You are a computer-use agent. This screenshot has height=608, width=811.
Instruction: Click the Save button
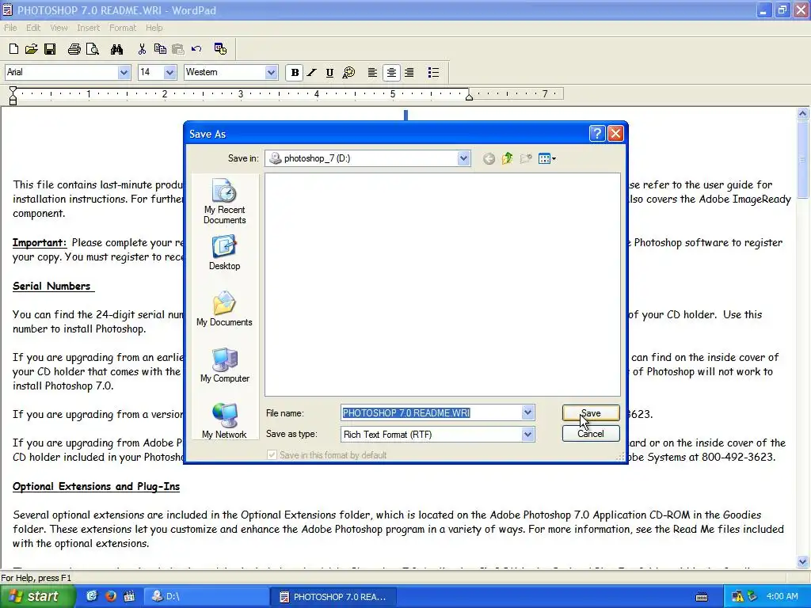coord(591,413)
